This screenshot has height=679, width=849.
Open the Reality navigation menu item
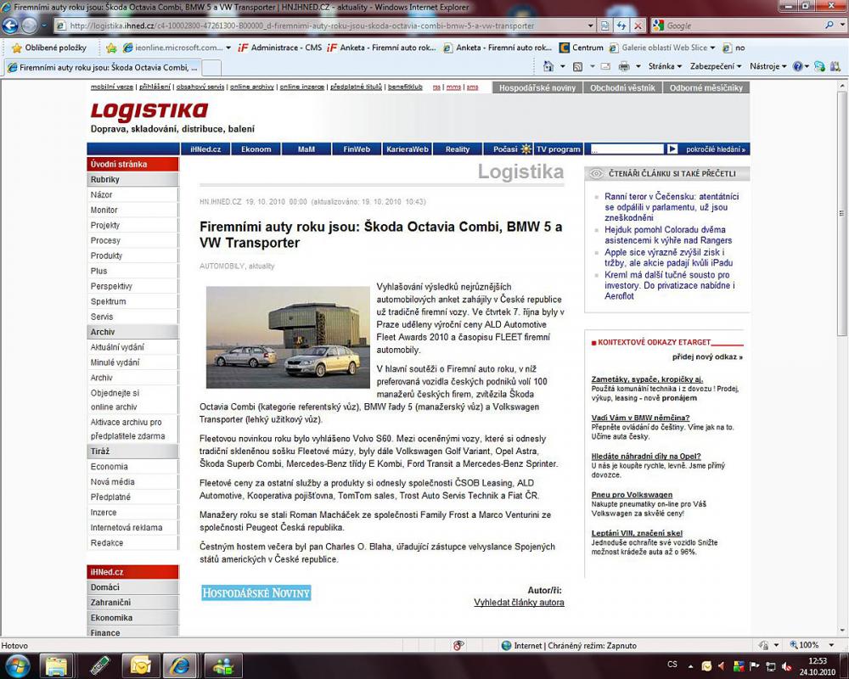457,149
